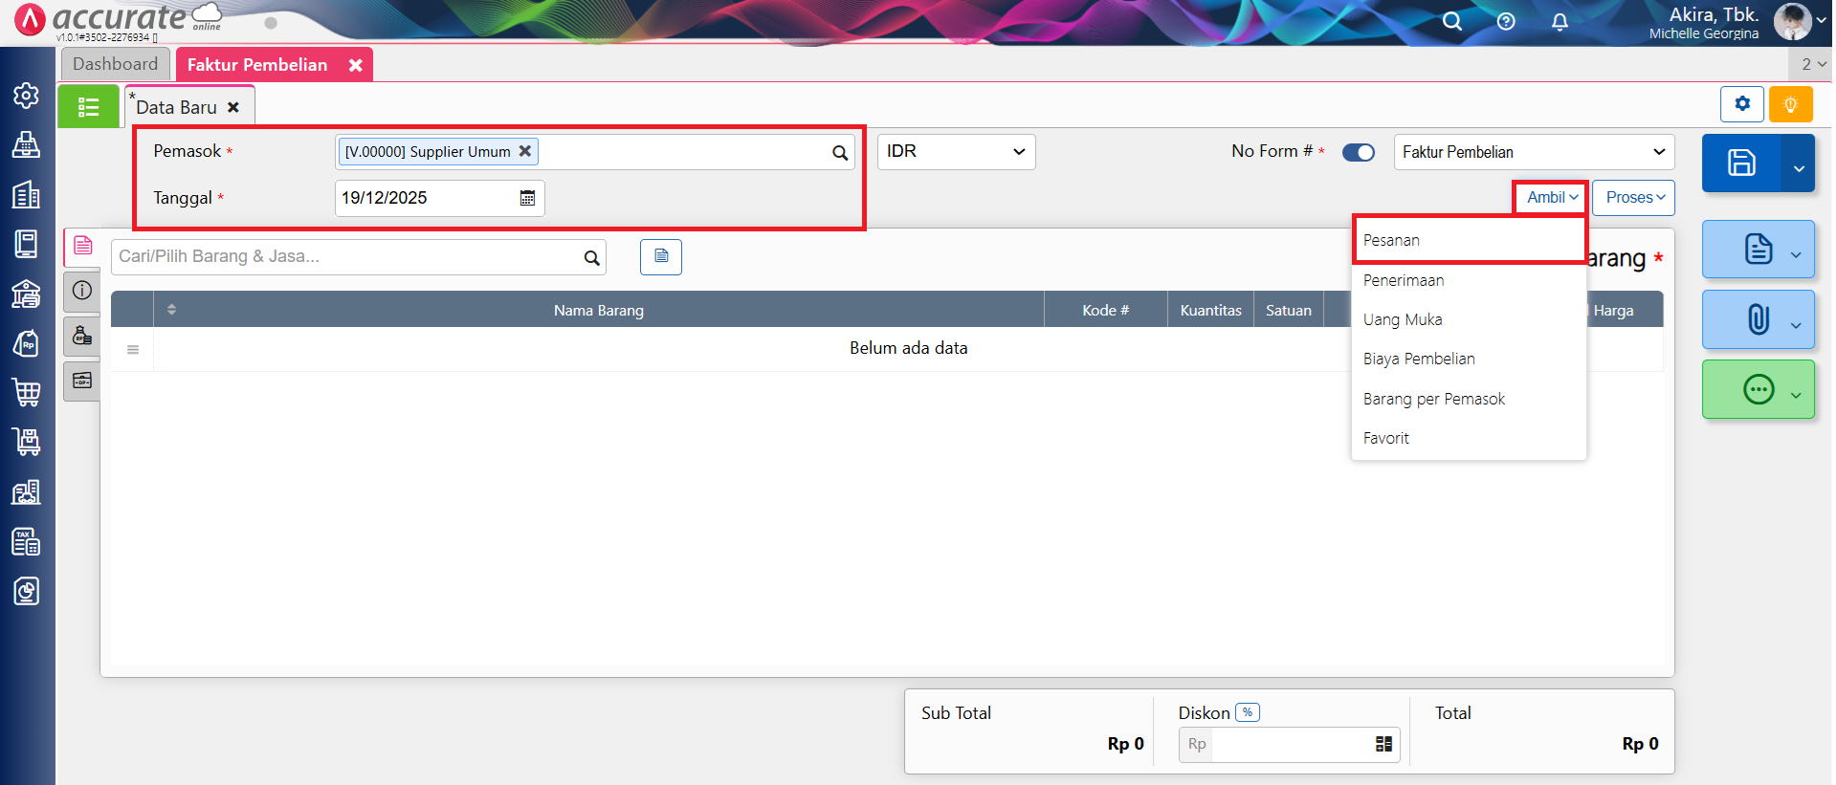Toggle the Diskon percent button

(x=1247, y=712)
